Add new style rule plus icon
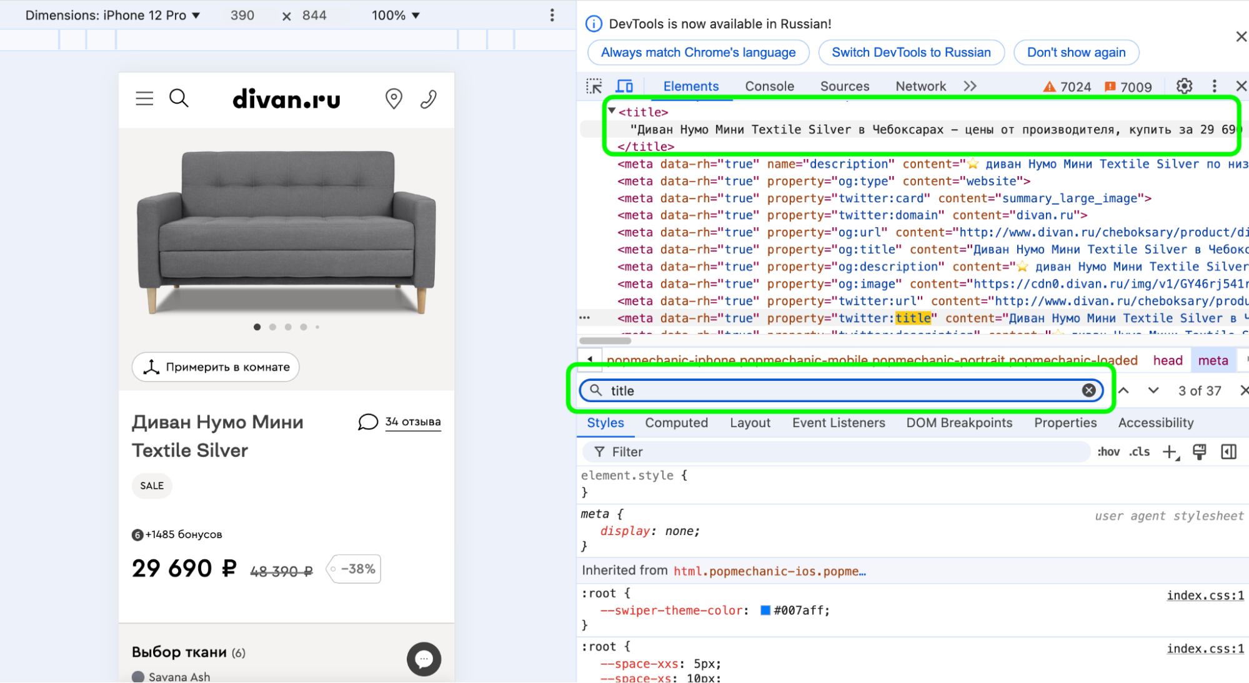Image resolution: width=1249 pixels, height=683 pixels. pyautogui.click(x=1170, y=452)
